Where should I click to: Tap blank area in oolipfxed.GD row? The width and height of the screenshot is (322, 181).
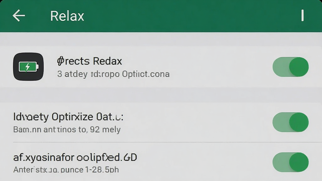(203, 162)
